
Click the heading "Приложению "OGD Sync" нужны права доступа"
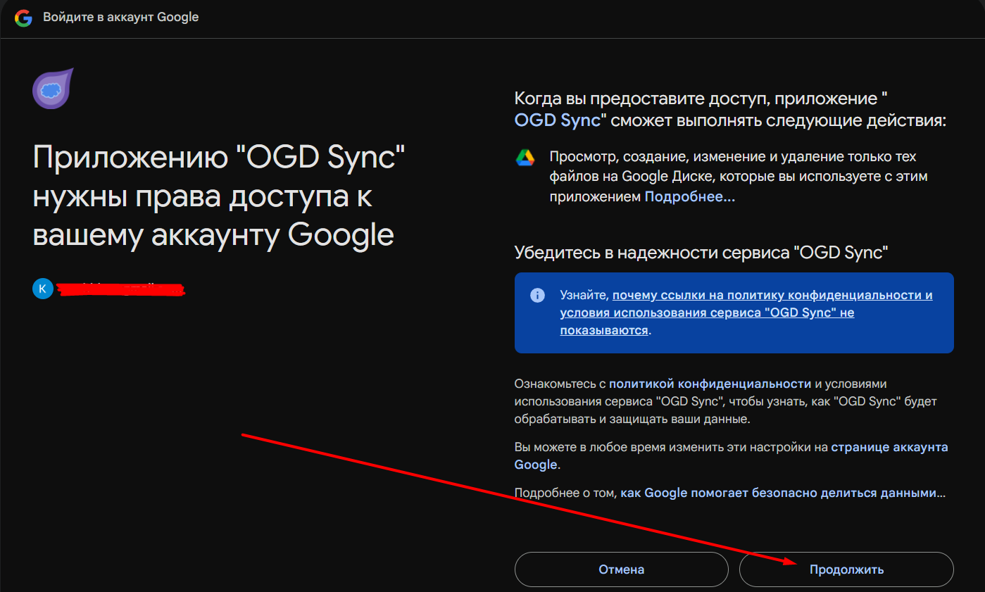point(220,196)
